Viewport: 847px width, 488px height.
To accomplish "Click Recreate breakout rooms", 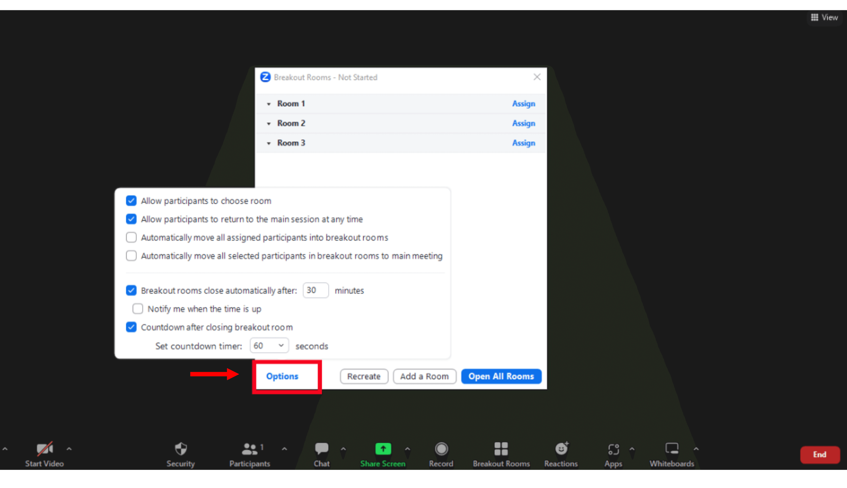I will click(363, 376).
